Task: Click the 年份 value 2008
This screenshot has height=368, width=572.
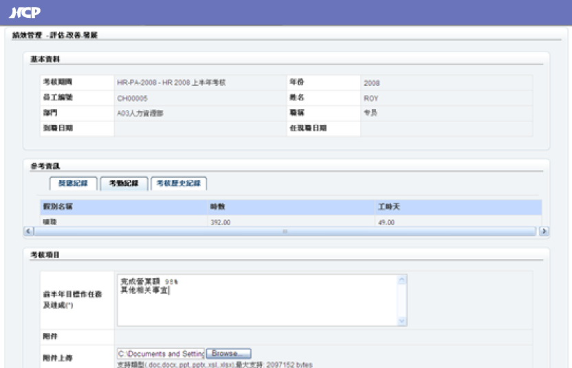Action: click(x=371, y=83)
